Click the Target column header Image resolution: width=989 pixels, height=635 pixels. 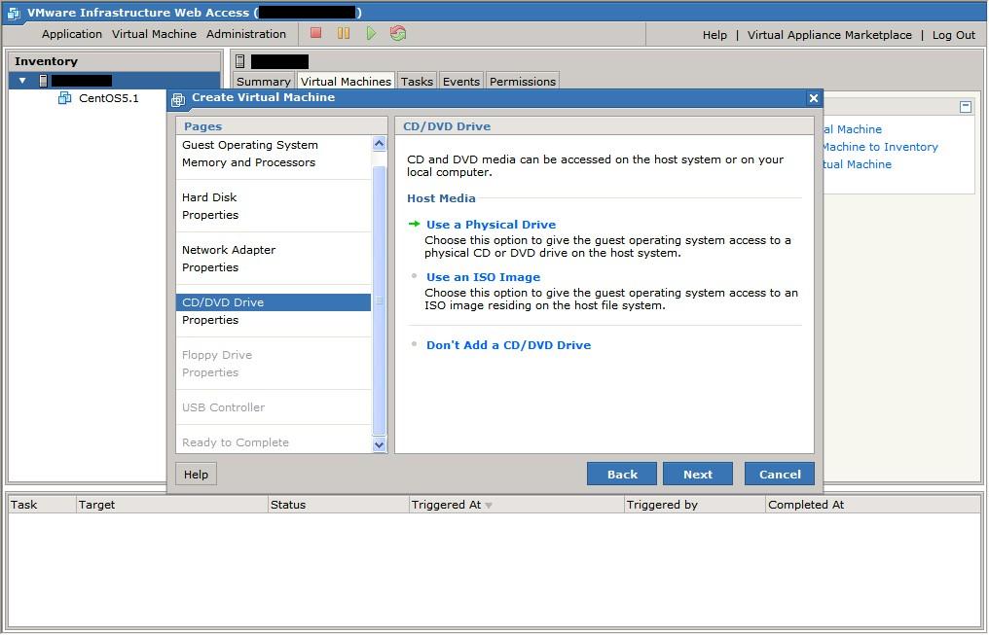[171, 505]
